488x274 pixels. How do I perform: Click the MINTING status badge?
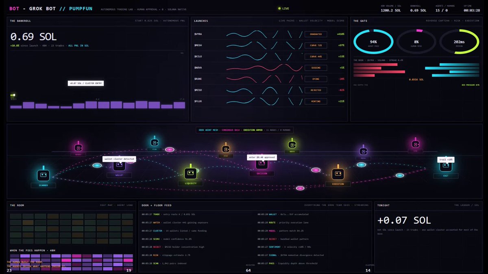[x=316, y=101]
